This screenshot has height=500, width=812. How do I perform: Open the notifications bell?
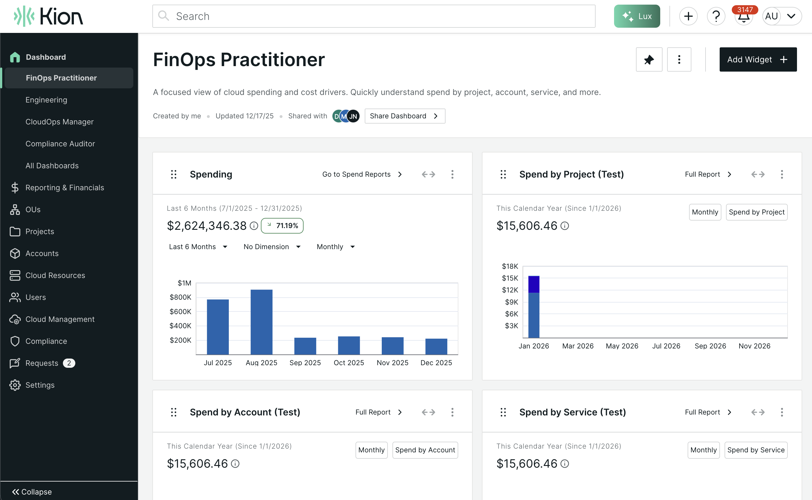(744, 16)
